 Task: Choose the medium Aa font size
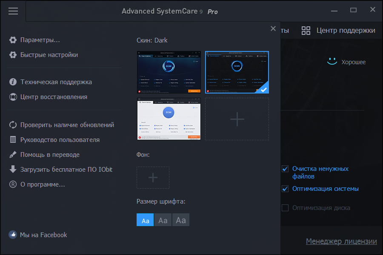163,220
